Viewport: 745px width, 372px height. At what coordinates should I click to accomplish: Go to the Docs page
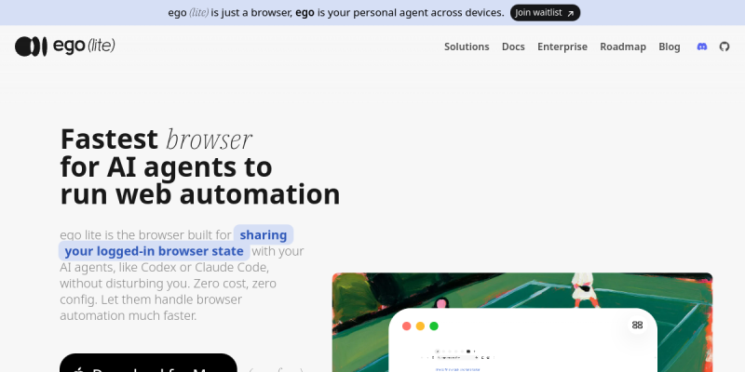click(x=513, y=46)
